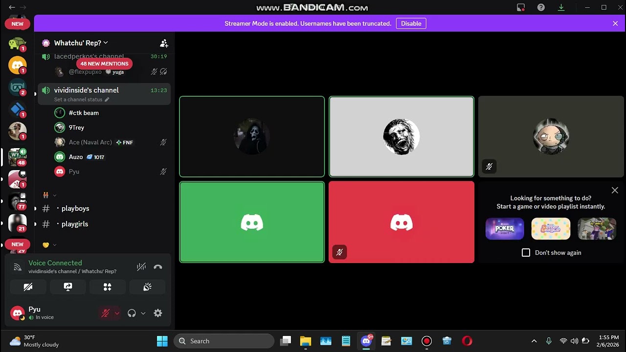Screen dimensions: 626x352
Task: Open headphone output options arrow
Action: click(143, 313)
